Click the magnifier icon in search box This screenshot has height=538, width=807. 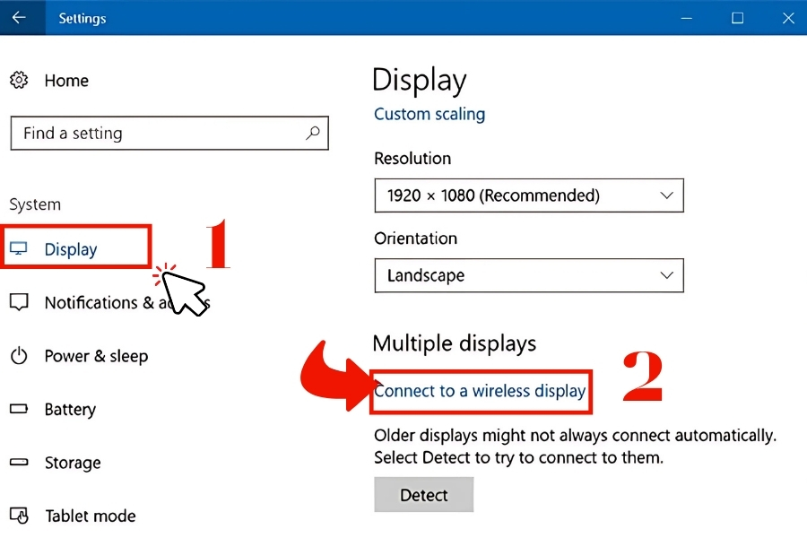[x=312, y=133]
